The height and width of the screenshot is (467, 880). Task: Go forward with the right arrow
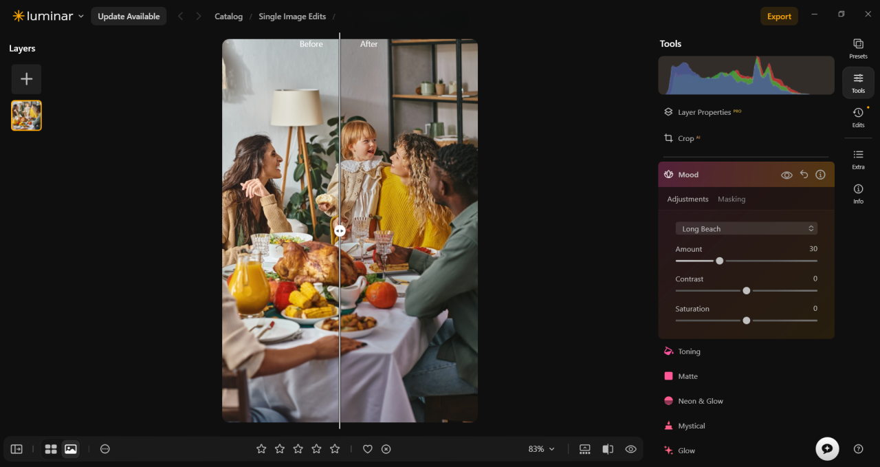coord(199,16)
